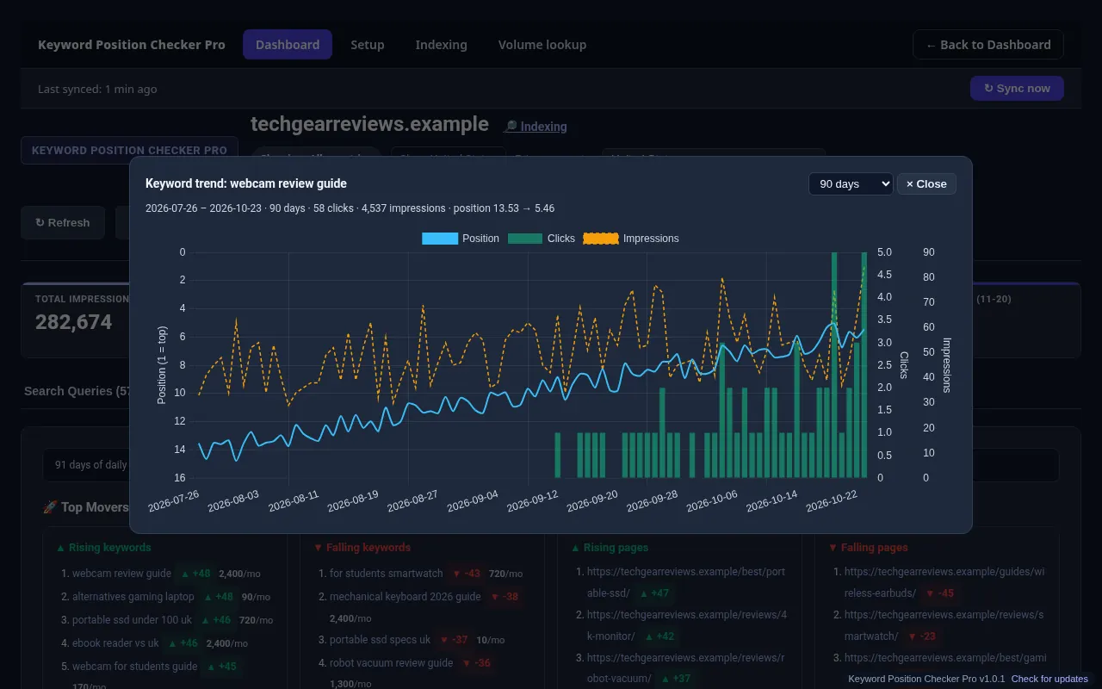1102x689 pixels.
Task: Click the Keyword trend modal title
Action: 246,183
